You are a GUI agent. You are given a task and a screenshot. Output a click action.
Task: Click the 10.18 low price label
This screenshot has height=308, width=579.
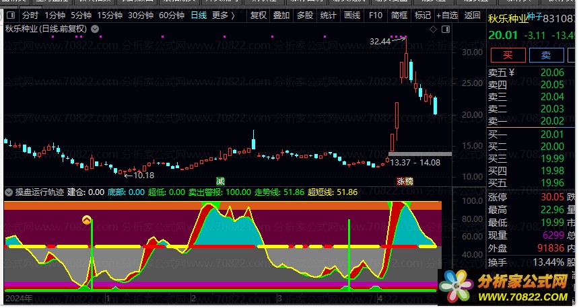tap(143, 176)
